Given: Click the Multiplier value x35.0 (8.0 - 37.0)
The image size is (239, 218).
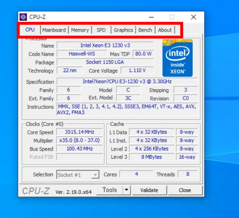Looking at the screenshot, I should (x=80, y=140).
